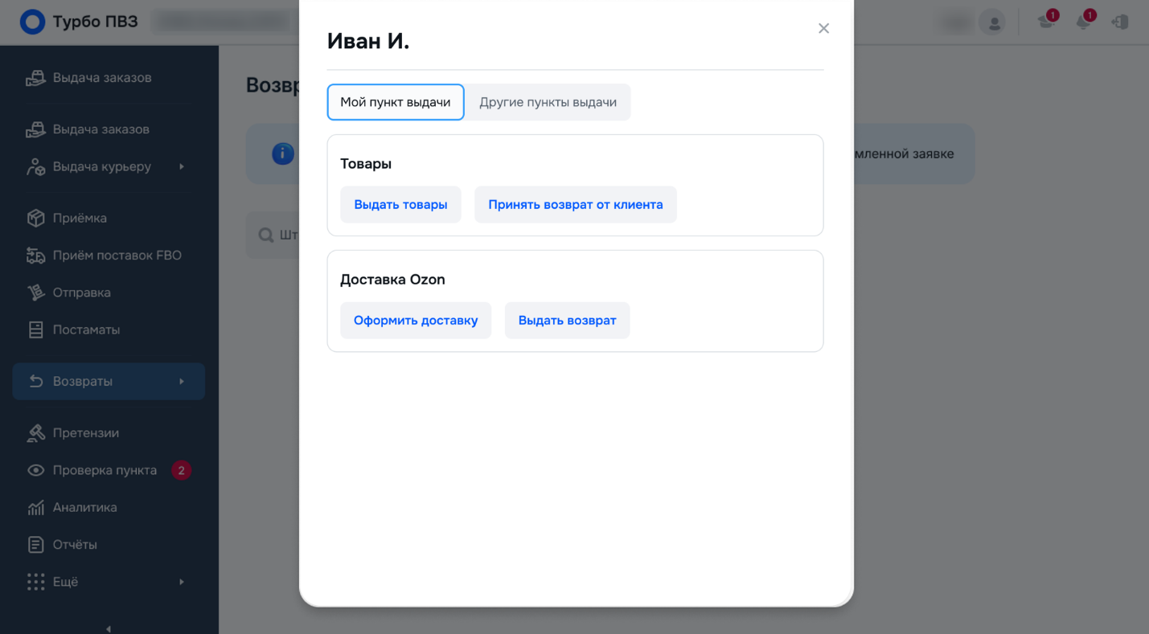Expand the Возвраты submenu arrow
The image size is (1149, 634).
pyautogui.click(x=182, y=381)
